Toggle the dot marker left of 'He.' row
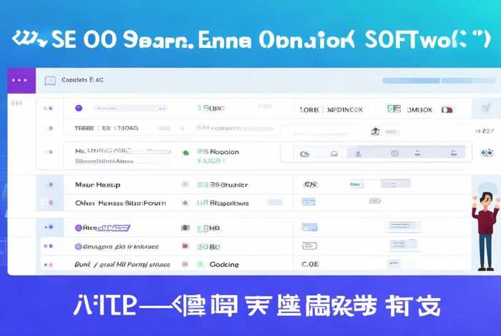The height and width of the screenshot is (336, 501). tap(49, 152)
